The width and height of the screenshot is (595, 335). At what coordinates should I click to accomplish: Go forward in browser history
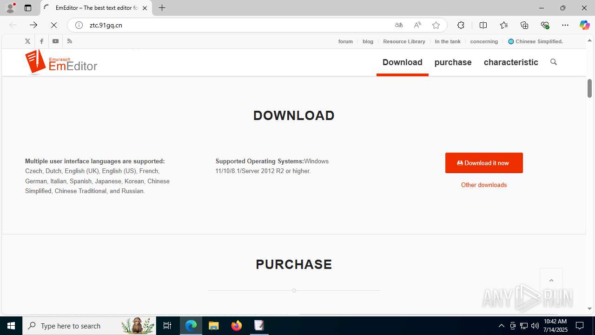click(33, 25)
